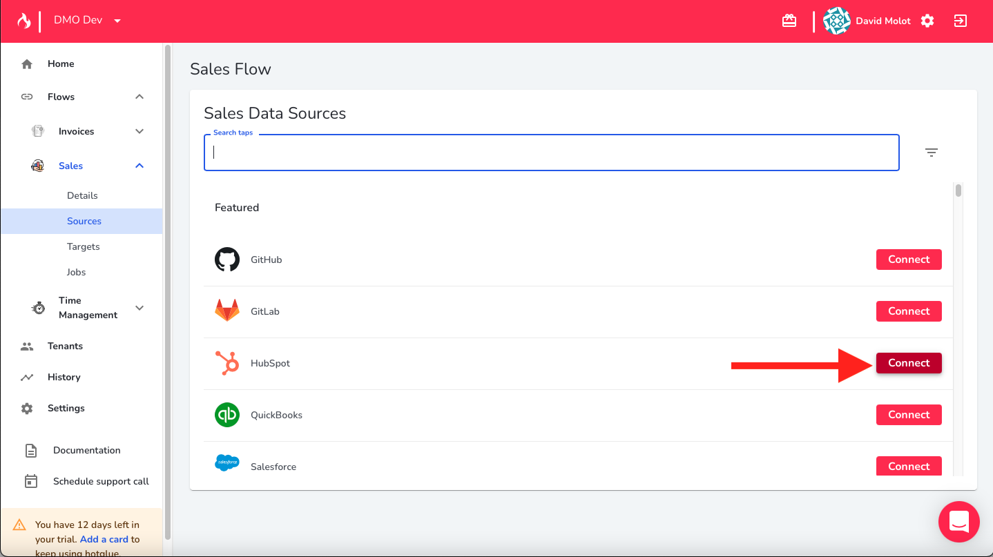Screen dimensions: 993x557
Task: Open Sales Details page
Action: coord(82,195)
